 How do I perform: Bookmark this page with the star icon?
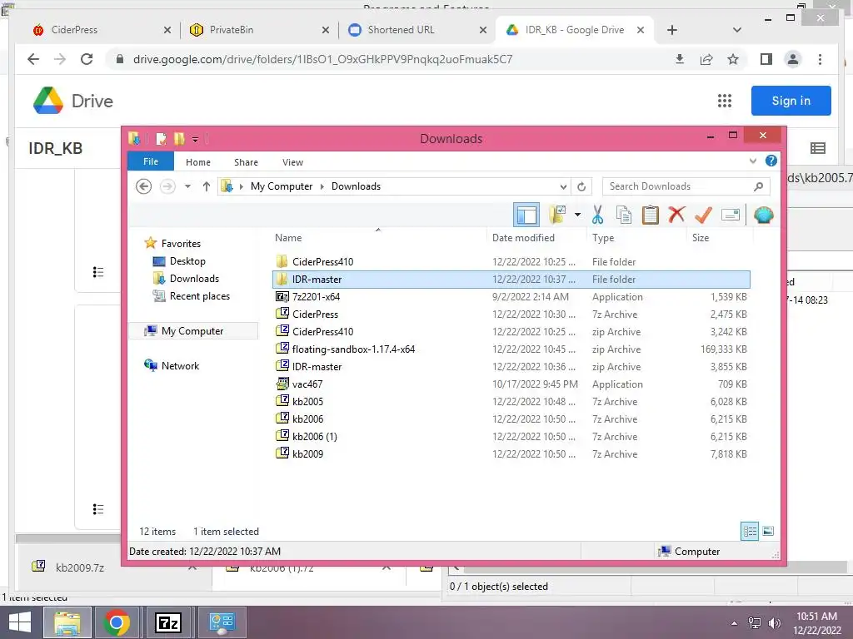click(733, 59)
